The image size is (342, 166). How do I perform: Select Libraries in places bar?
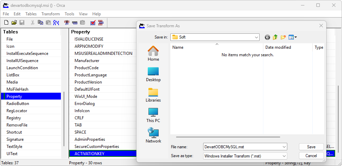pos(153,95)
